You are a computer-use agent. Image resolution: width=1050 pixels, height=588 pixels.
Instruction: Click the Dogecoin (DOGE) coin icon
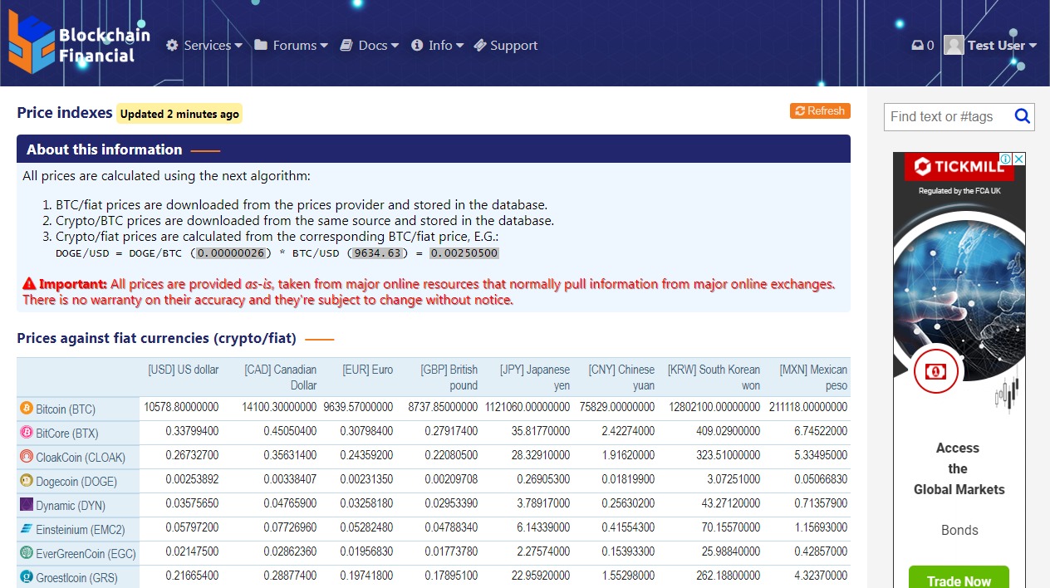point(27,481)
